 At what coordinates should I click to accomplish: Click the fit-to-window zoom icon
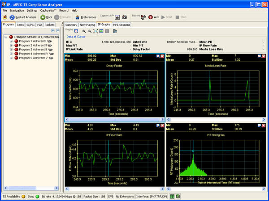click(x=95, y=31)
